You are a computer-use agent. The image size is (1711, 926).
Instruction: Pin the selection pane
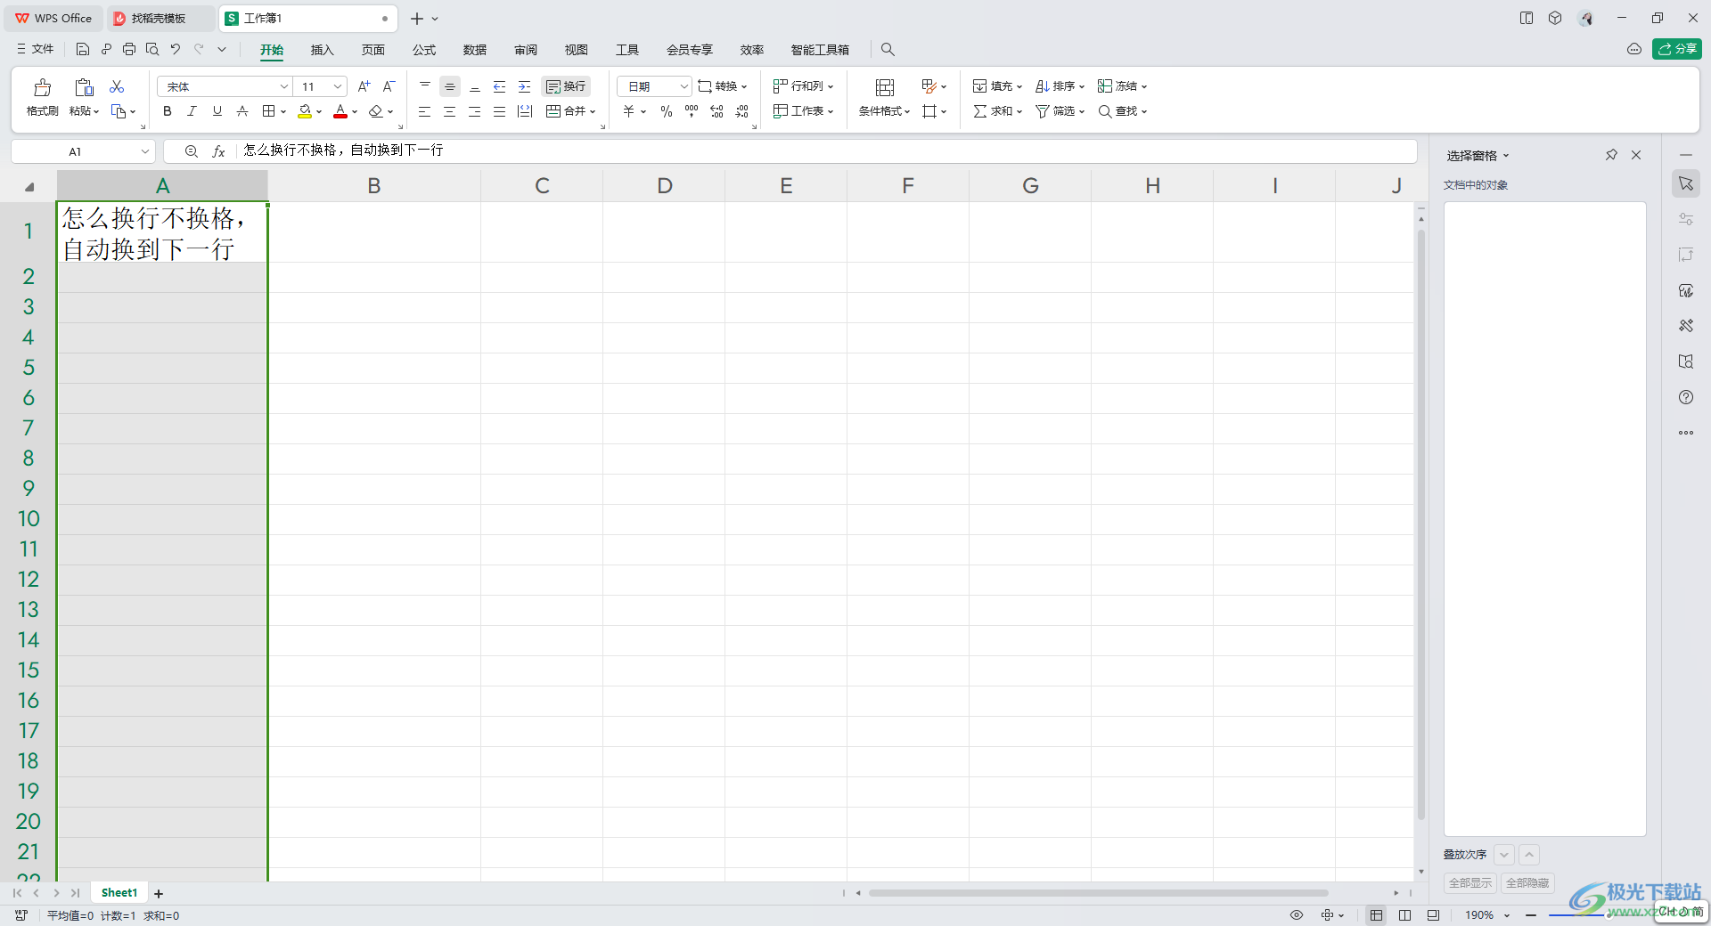click(x=1611, y=155)
